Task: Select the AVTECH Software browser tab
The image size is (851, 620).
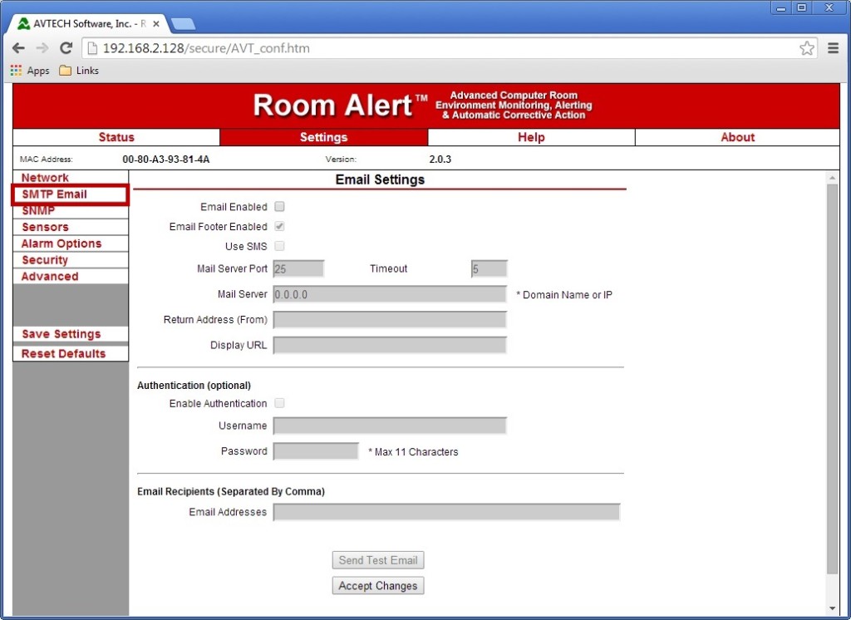Action: pyautogui.click(x=83, y=23)
